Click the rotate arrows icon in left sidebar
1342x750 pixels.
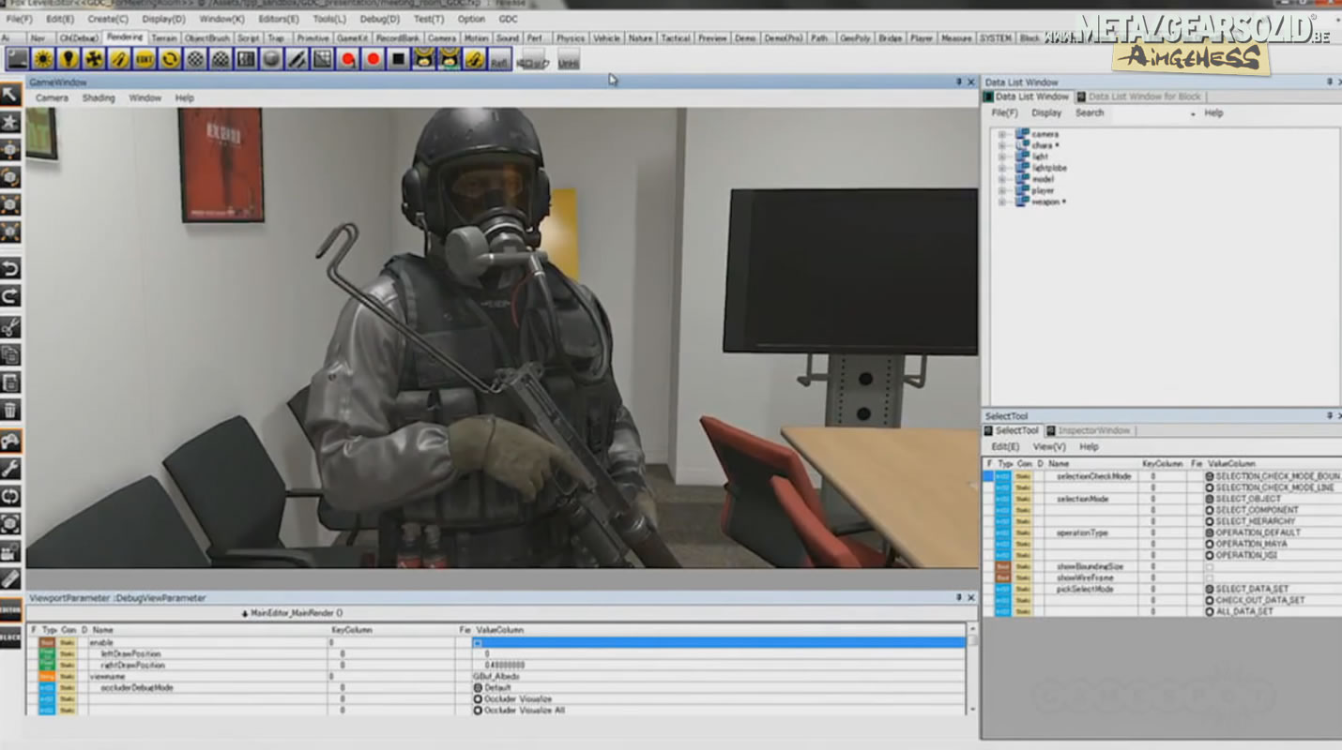point(10,495)
